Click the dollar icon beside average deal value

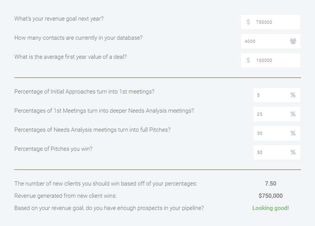pyautogui.click(x=248, y=60)
